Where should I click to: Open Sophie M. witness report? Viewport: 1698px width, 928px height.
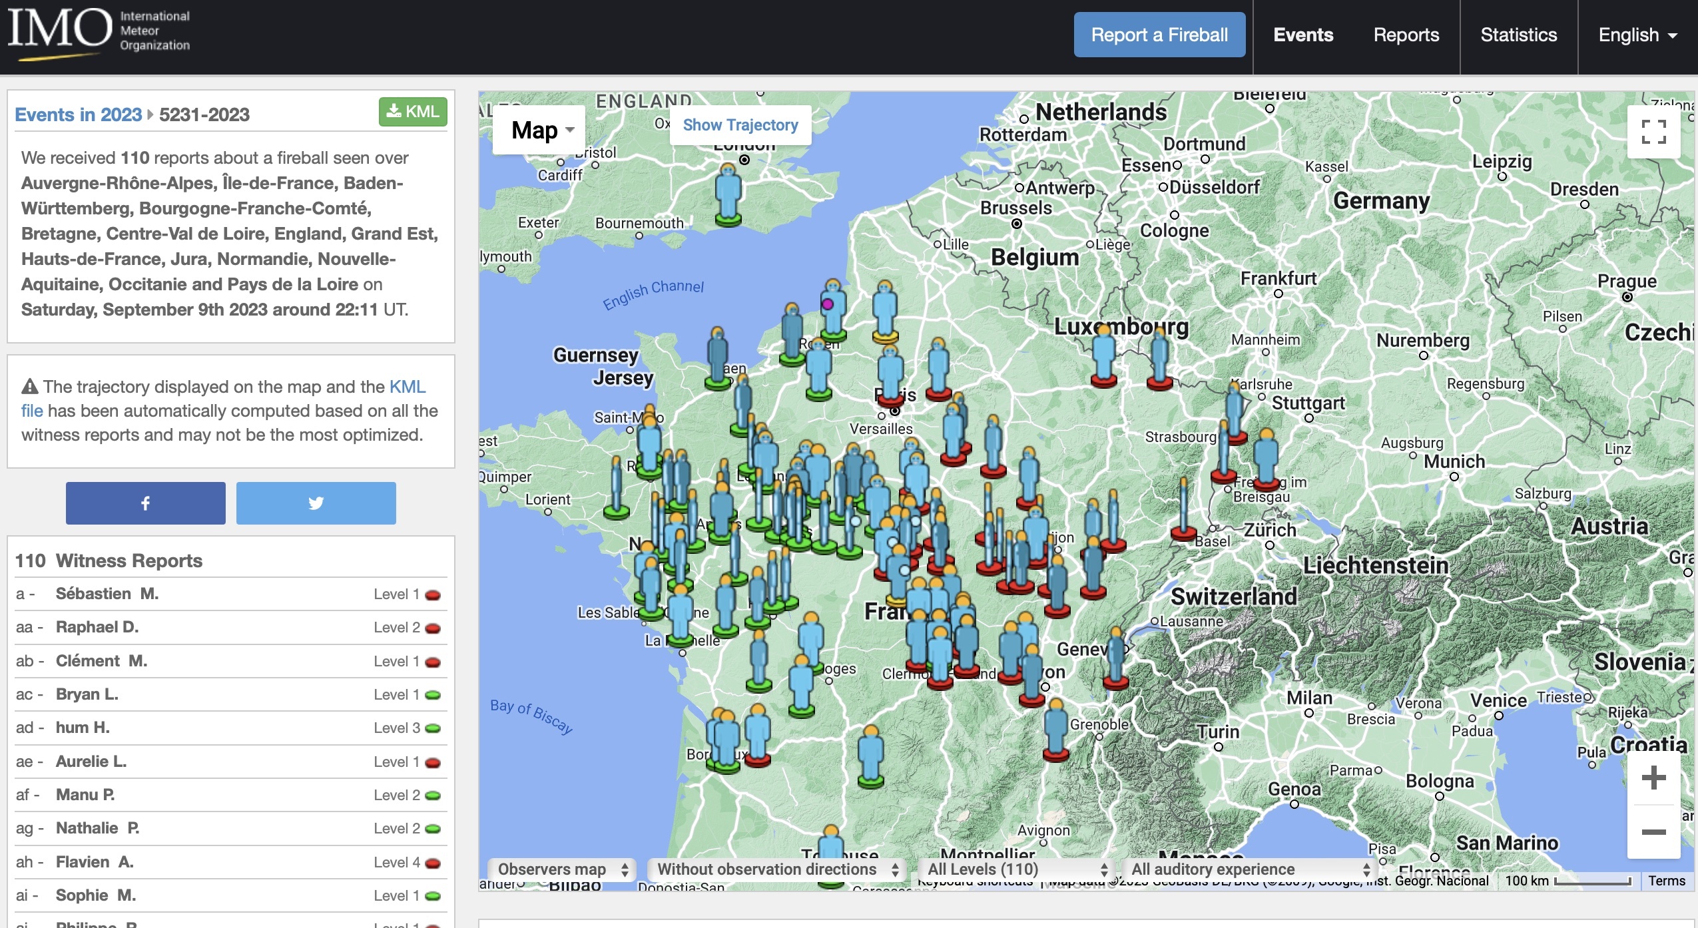point(96,895)
